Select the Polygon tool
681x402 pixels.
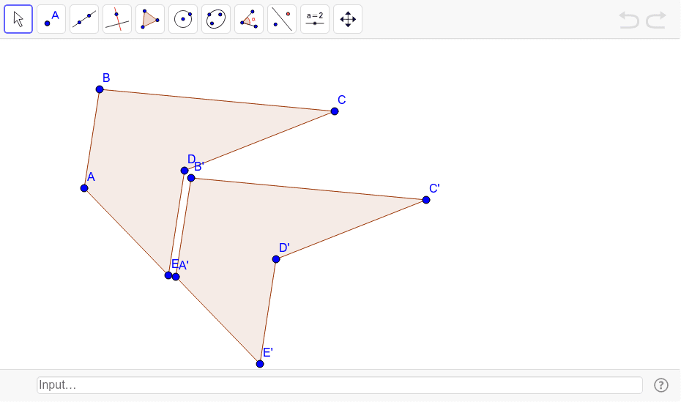pyautogui.click(x=150, y=19)
